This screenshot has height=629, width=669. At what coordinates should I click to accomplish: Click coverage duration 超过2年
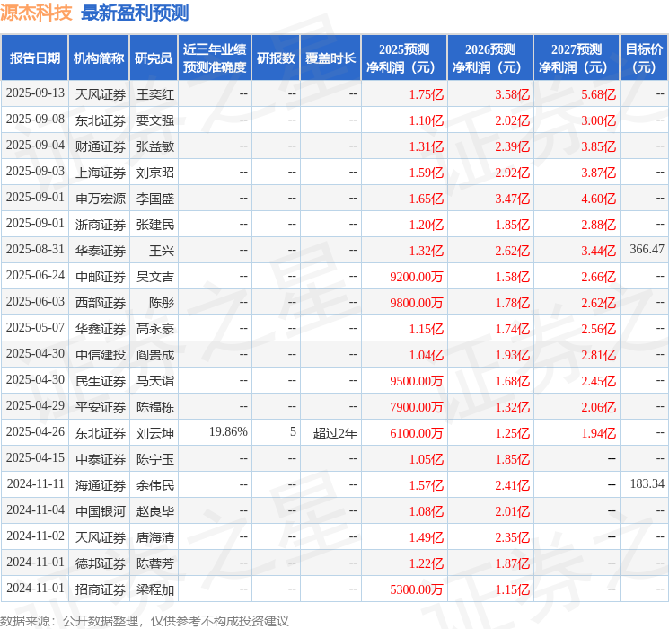[x=335, y=433]
